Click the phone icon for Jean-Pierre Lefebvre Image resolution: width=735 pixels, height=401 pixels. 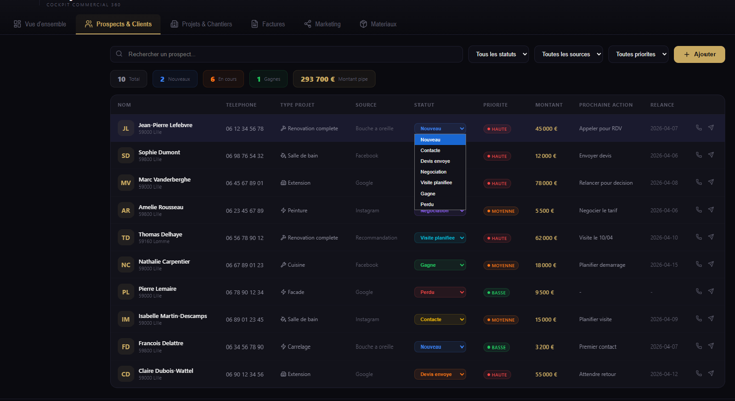click(x=699, y=128)
